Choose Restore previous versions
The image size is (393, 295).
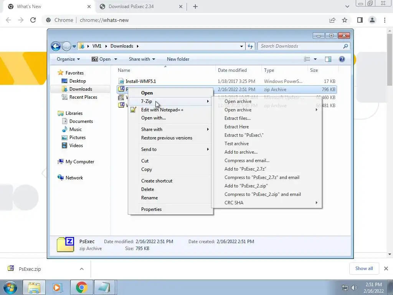167,138
